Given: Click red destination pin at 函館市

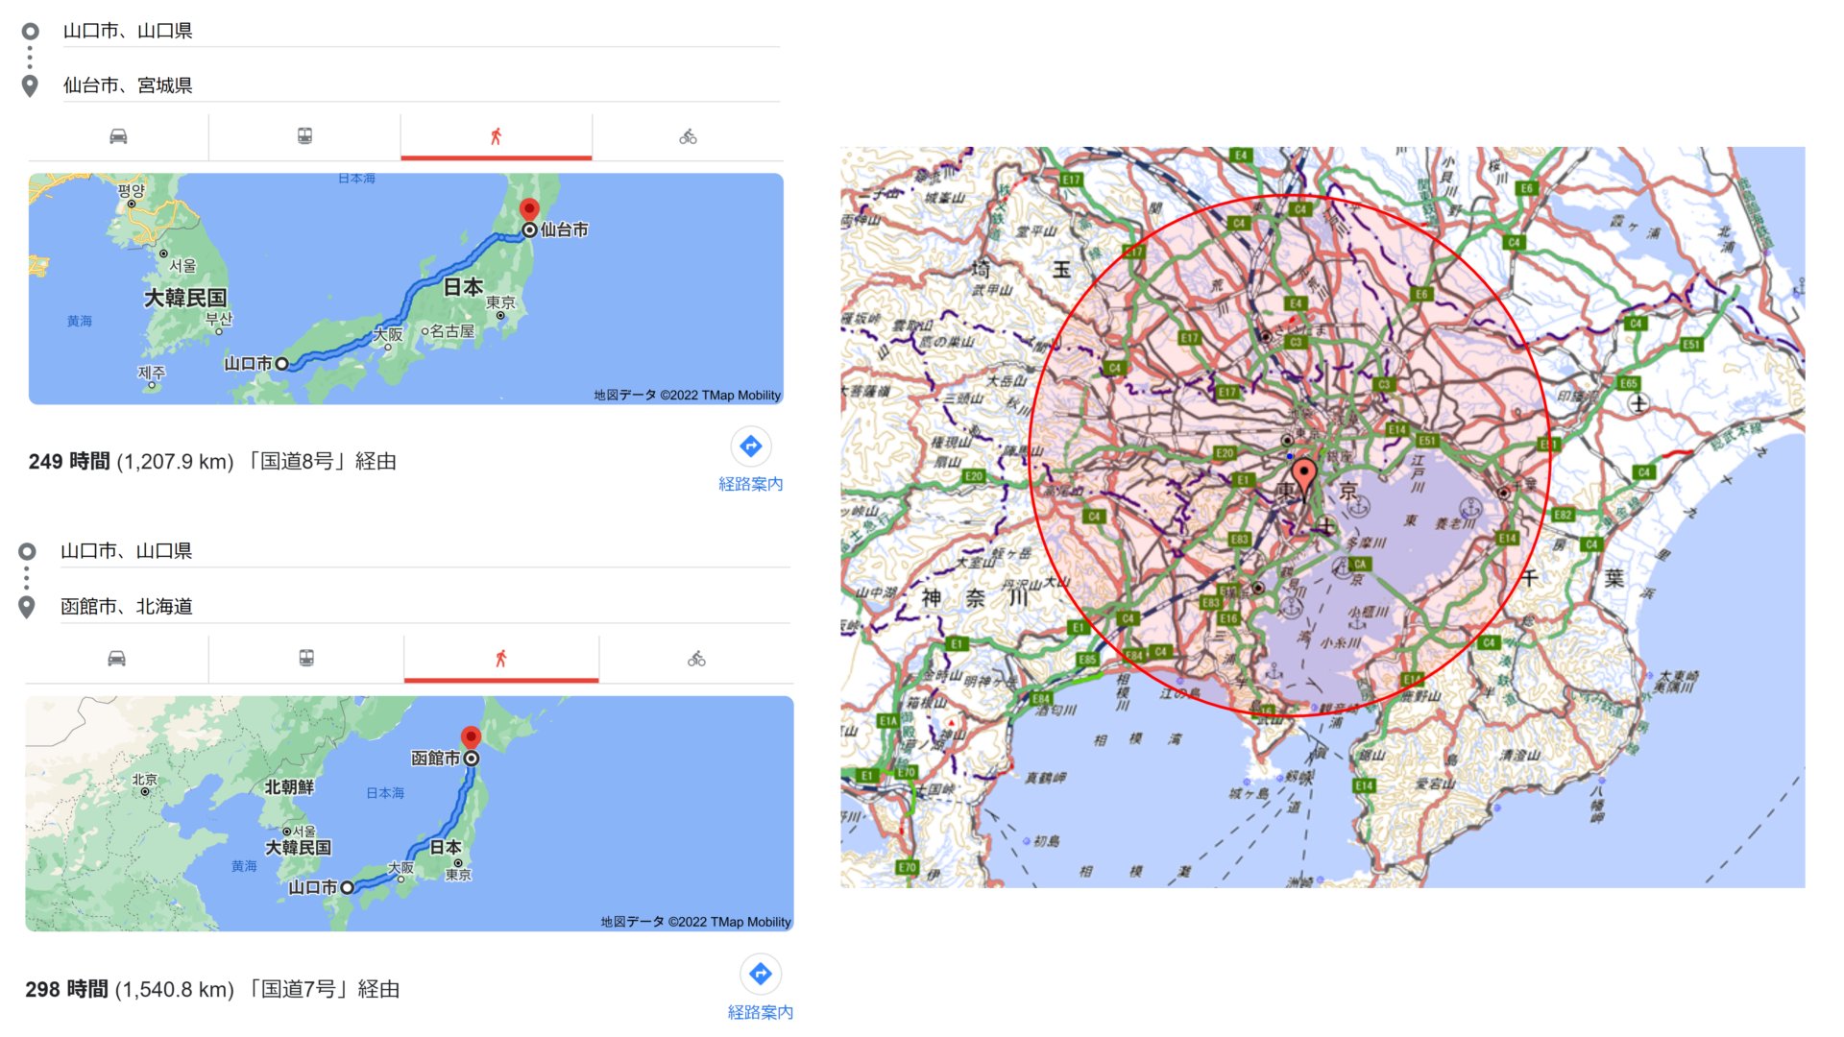Looking at the screenshot, I should pos(471,737).
